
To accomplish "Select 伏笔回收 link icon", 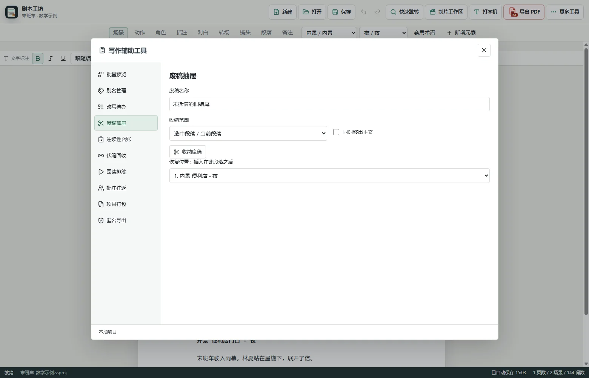I will [101, 155].
